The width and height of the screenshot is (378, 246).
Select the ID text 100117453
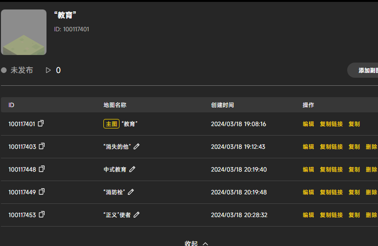[22, 215]
